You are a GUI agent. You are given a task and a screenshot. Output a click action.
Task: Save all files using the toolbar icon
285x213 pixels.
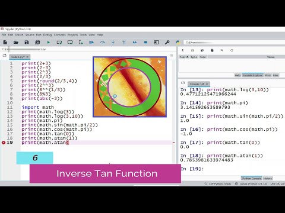(x=37, y=42)
